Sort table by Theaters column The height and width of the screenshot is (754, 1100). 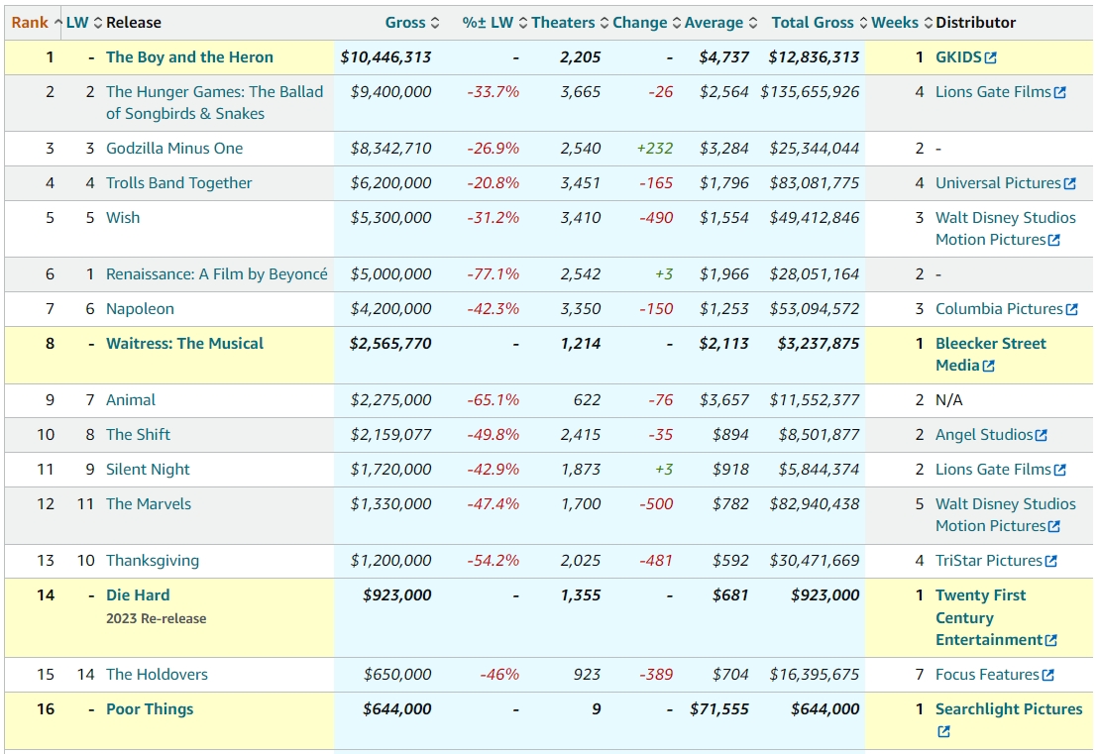click(570, 23)
